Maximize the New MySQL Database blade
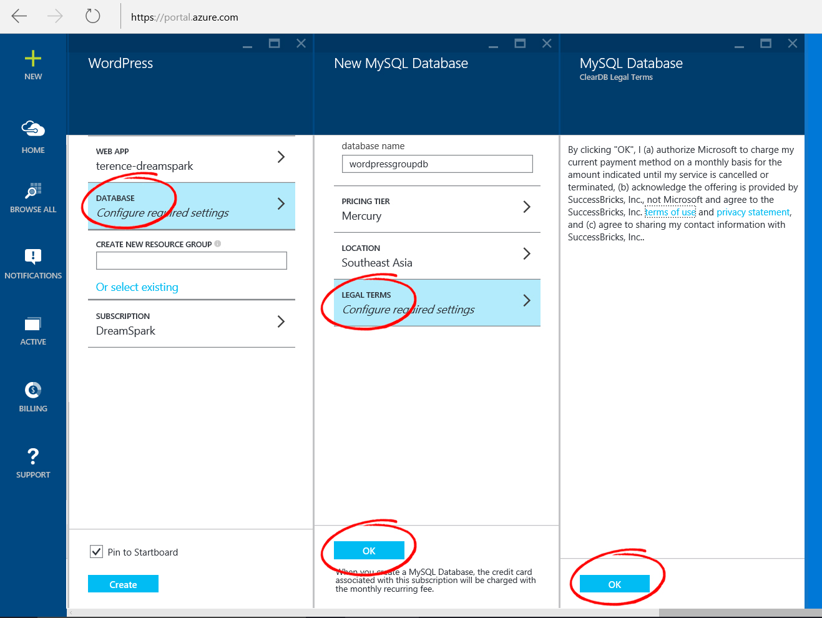 pos(520,43)
